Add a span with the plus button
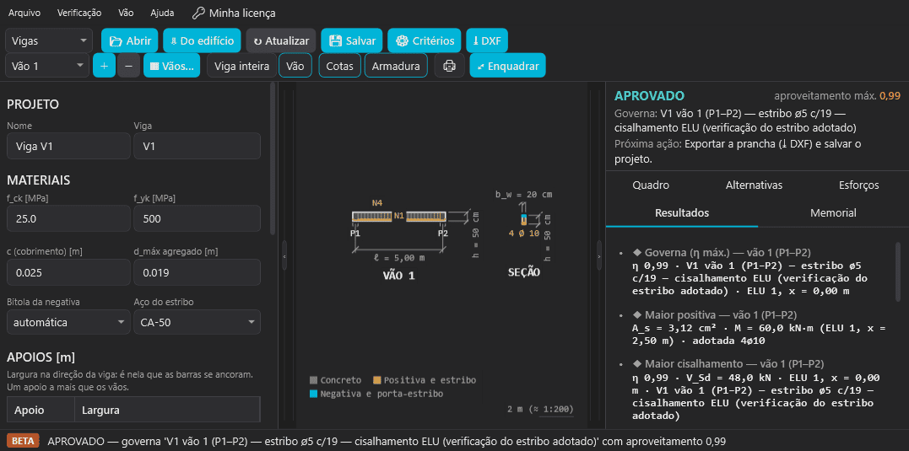This screenshot has width=909, height=451. click(104, 66)
